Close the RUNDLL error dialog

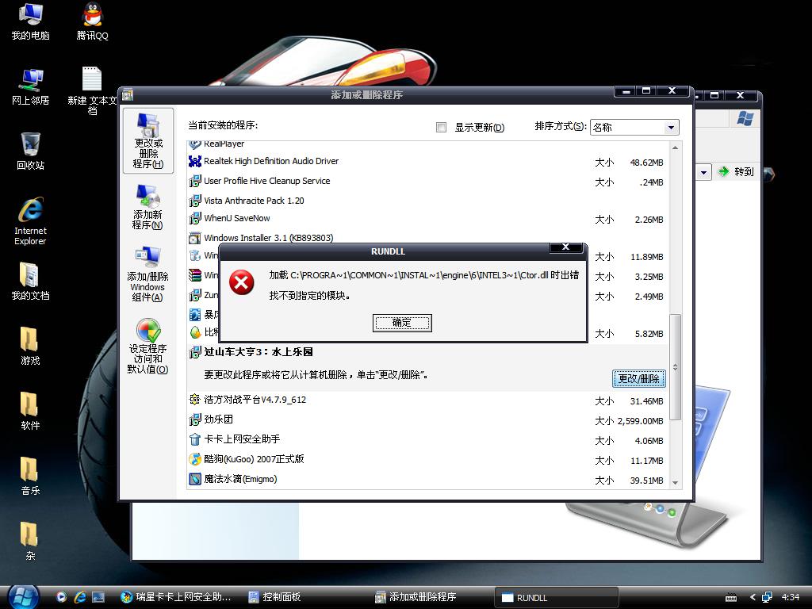[x=566, y=247]
